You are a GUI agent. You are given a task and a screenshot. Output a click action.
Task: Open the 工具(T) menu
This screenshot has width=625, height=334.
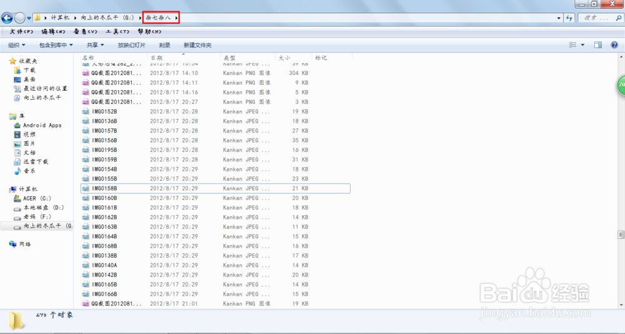click(x=117, y=31)
